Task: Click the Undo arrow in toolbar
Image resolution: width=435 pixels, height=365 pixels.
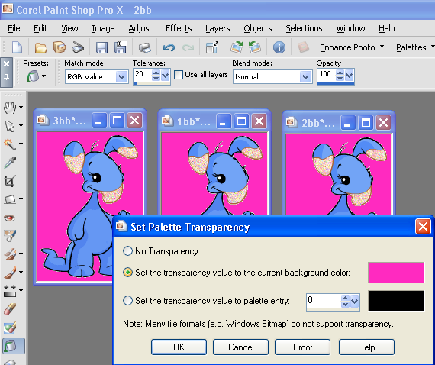Action: [x=169, y=48]
